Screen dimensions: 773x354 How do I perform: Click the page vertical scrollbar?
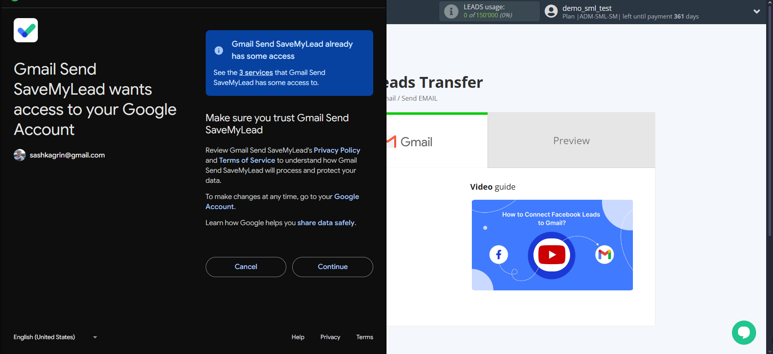[x=769, y=121]
